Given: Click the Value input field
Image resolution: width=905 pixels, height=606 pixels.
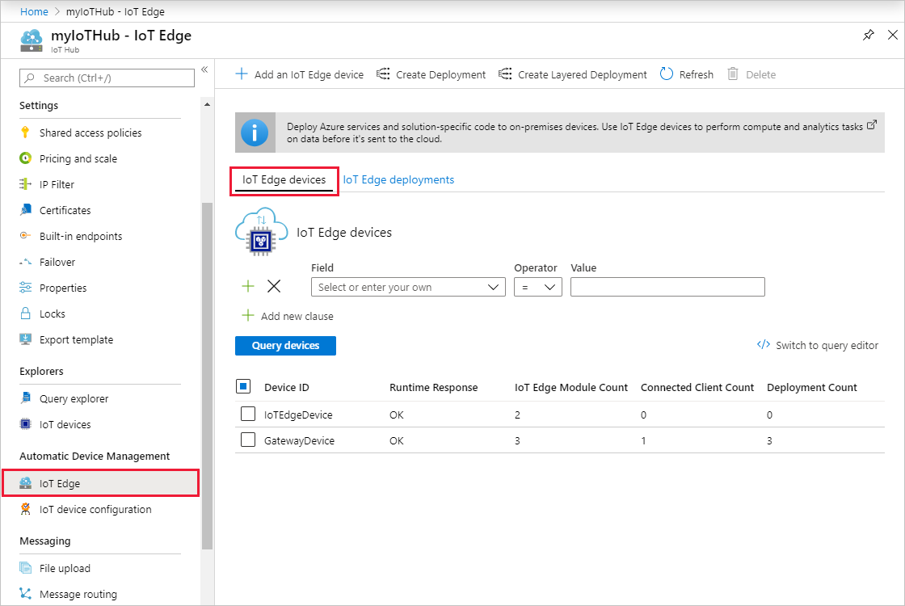Looking at the screenshot, I should tap(667, 287).
